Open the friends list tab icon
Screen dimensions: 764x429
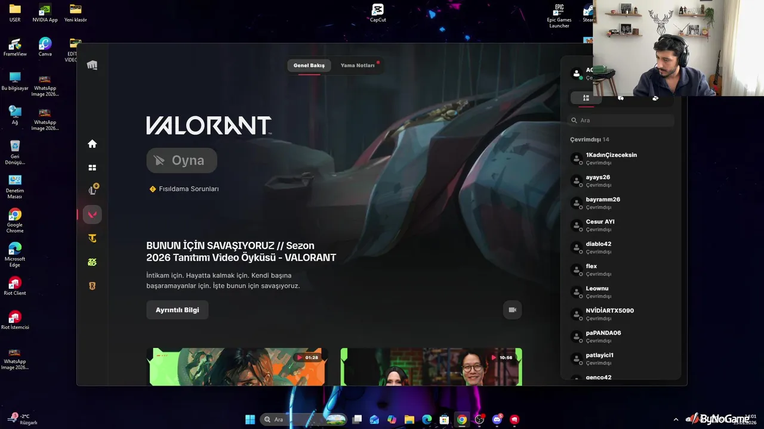click(586, 98)
